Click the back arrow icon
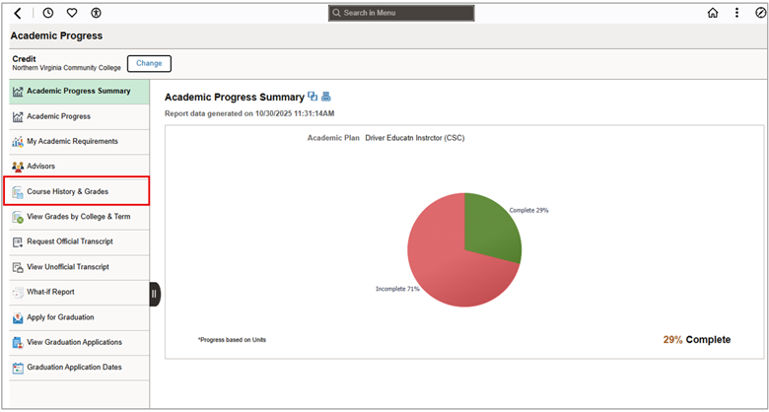This screenshot has width=769, height=412. [18, 13]
